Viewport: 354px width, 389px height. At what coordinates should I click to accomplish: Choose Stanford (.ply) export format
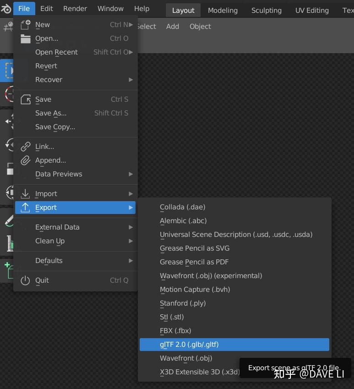tap(183, 303)
